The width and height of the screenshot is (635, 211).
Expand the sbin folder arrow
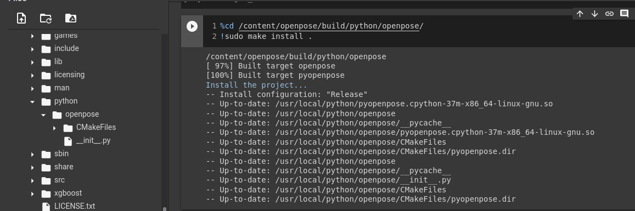tap(32, 155)
